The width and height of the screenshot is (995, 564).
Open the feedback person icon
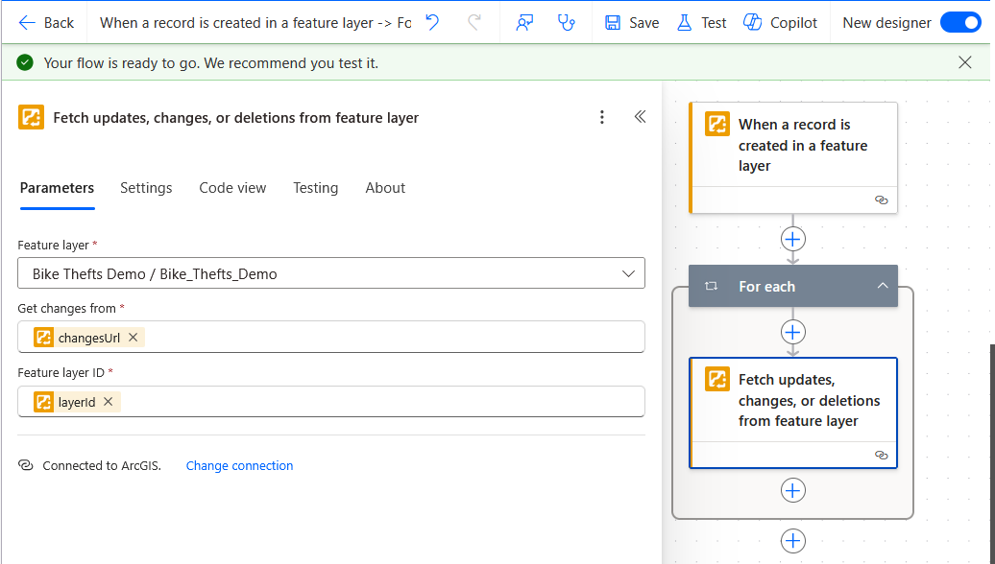[524, 23]
